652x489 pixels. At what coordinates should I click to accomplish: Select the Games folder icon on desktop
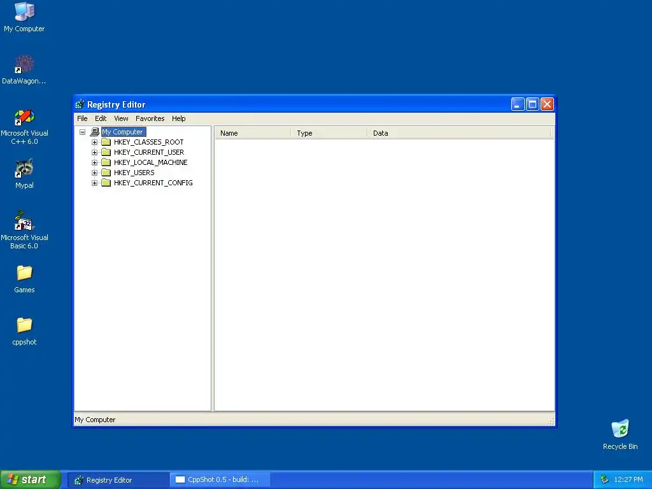pyautogui.click(x=24, y=273)
